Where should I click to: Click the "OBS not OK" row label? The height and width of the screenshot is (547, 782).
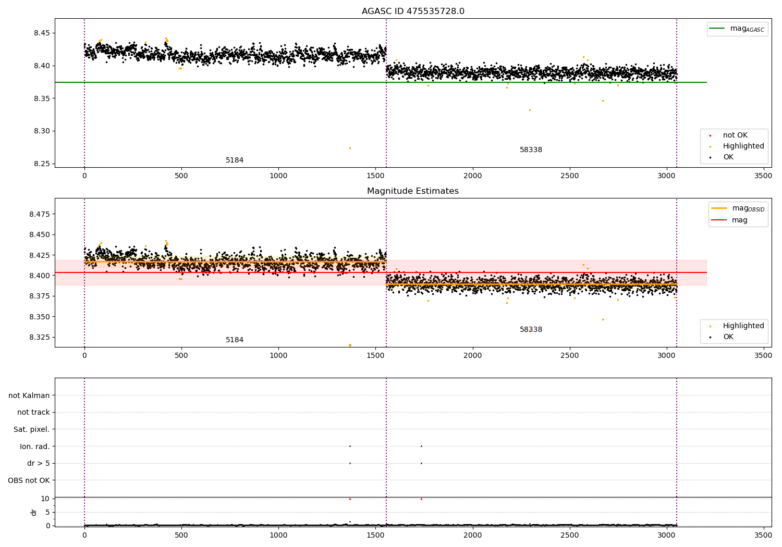(x=29, y=481)
